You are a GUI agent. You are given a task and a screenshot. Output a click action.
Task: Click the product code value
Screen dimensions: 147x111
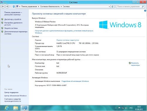(56, 85)
